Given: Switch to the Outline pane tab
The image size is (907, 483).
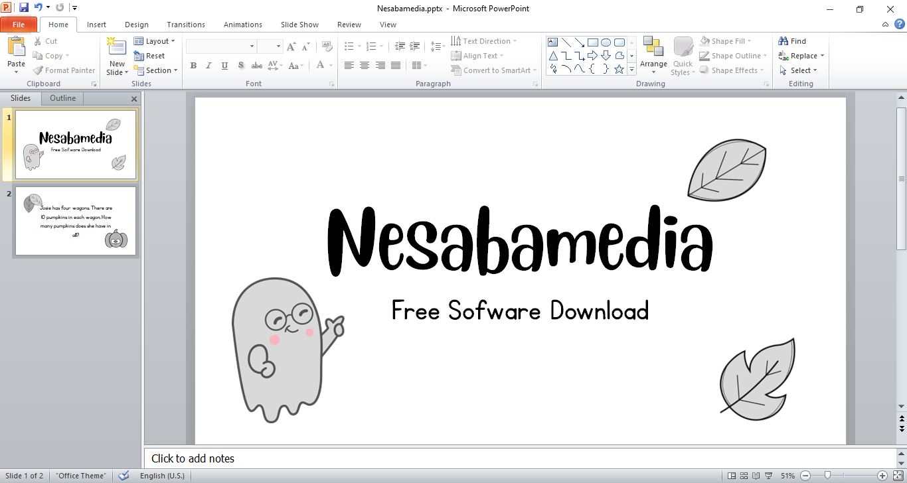Looking at the screenshot, I should (x=63, y=98).
